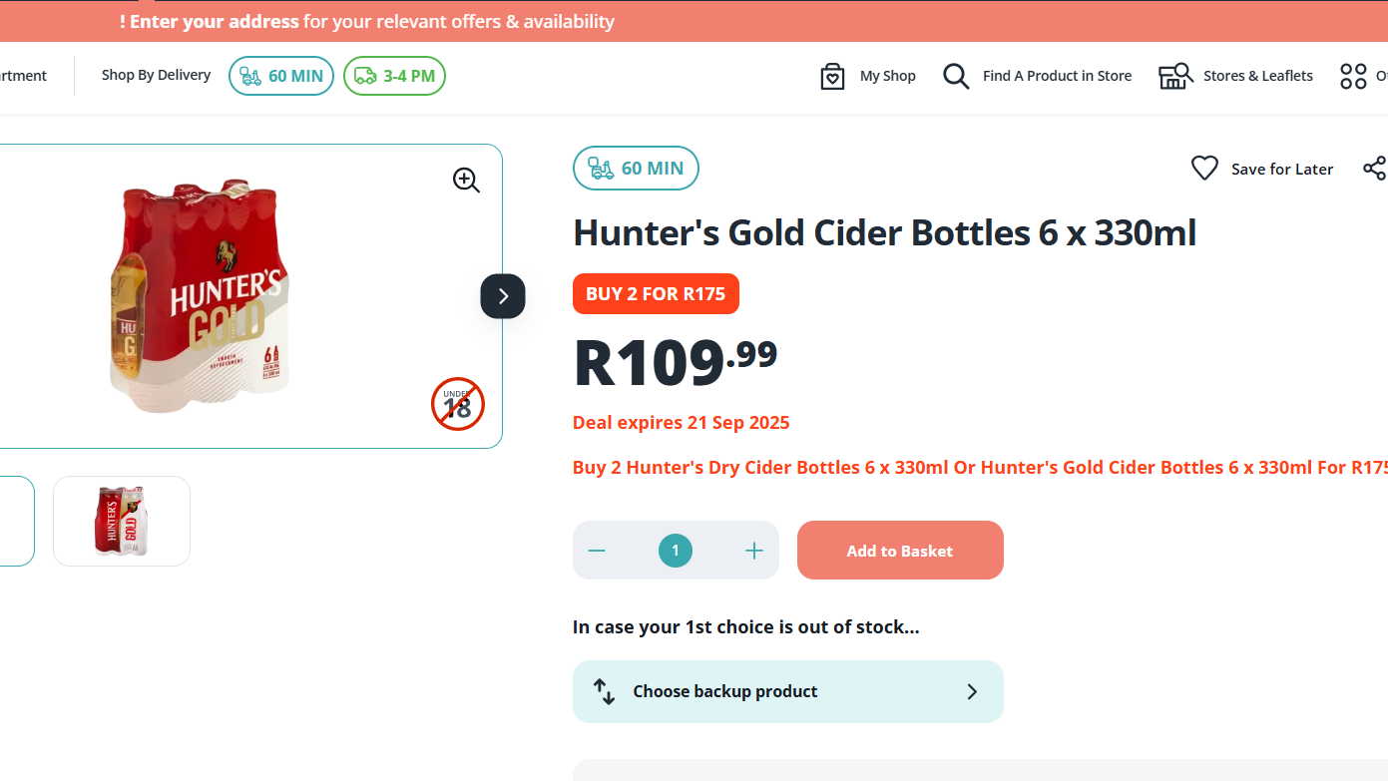Click Enter your address link in banner

coord(214,21)
